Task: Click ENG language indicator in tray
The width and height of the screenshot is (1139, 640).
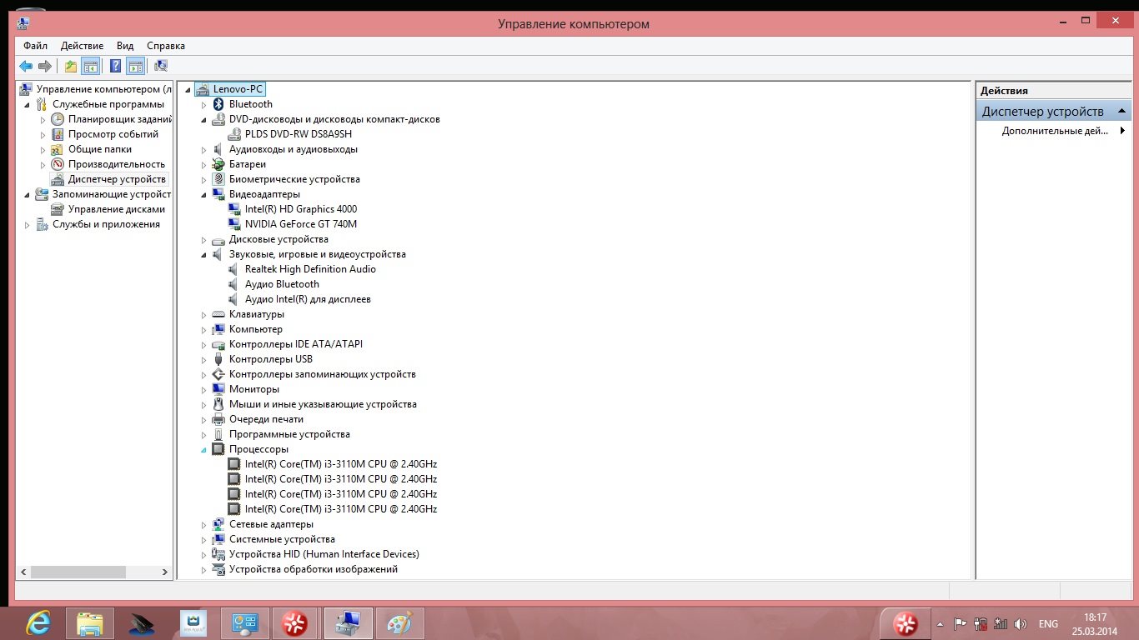Action: (x=1048, y=623)
